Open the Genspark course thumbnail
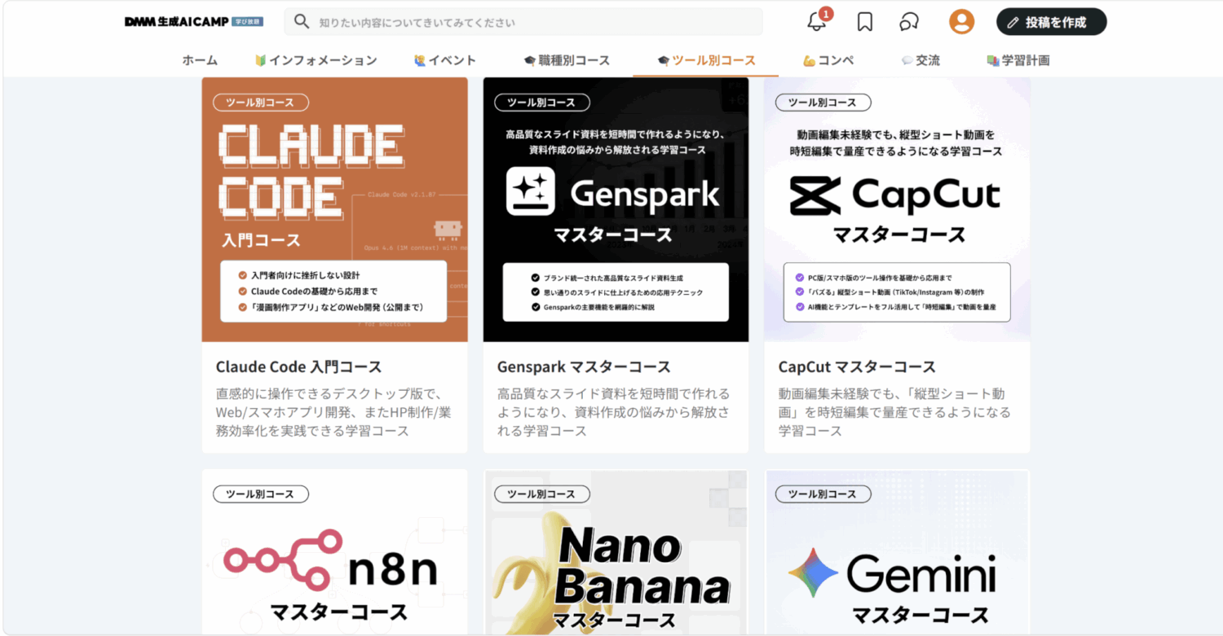1223x636 pixels. pos(616,209)
